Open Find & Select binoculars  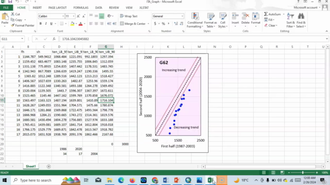301,21
